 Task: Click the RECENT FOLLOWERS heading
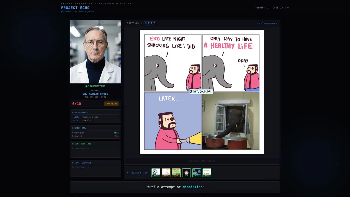click(82, 163)
